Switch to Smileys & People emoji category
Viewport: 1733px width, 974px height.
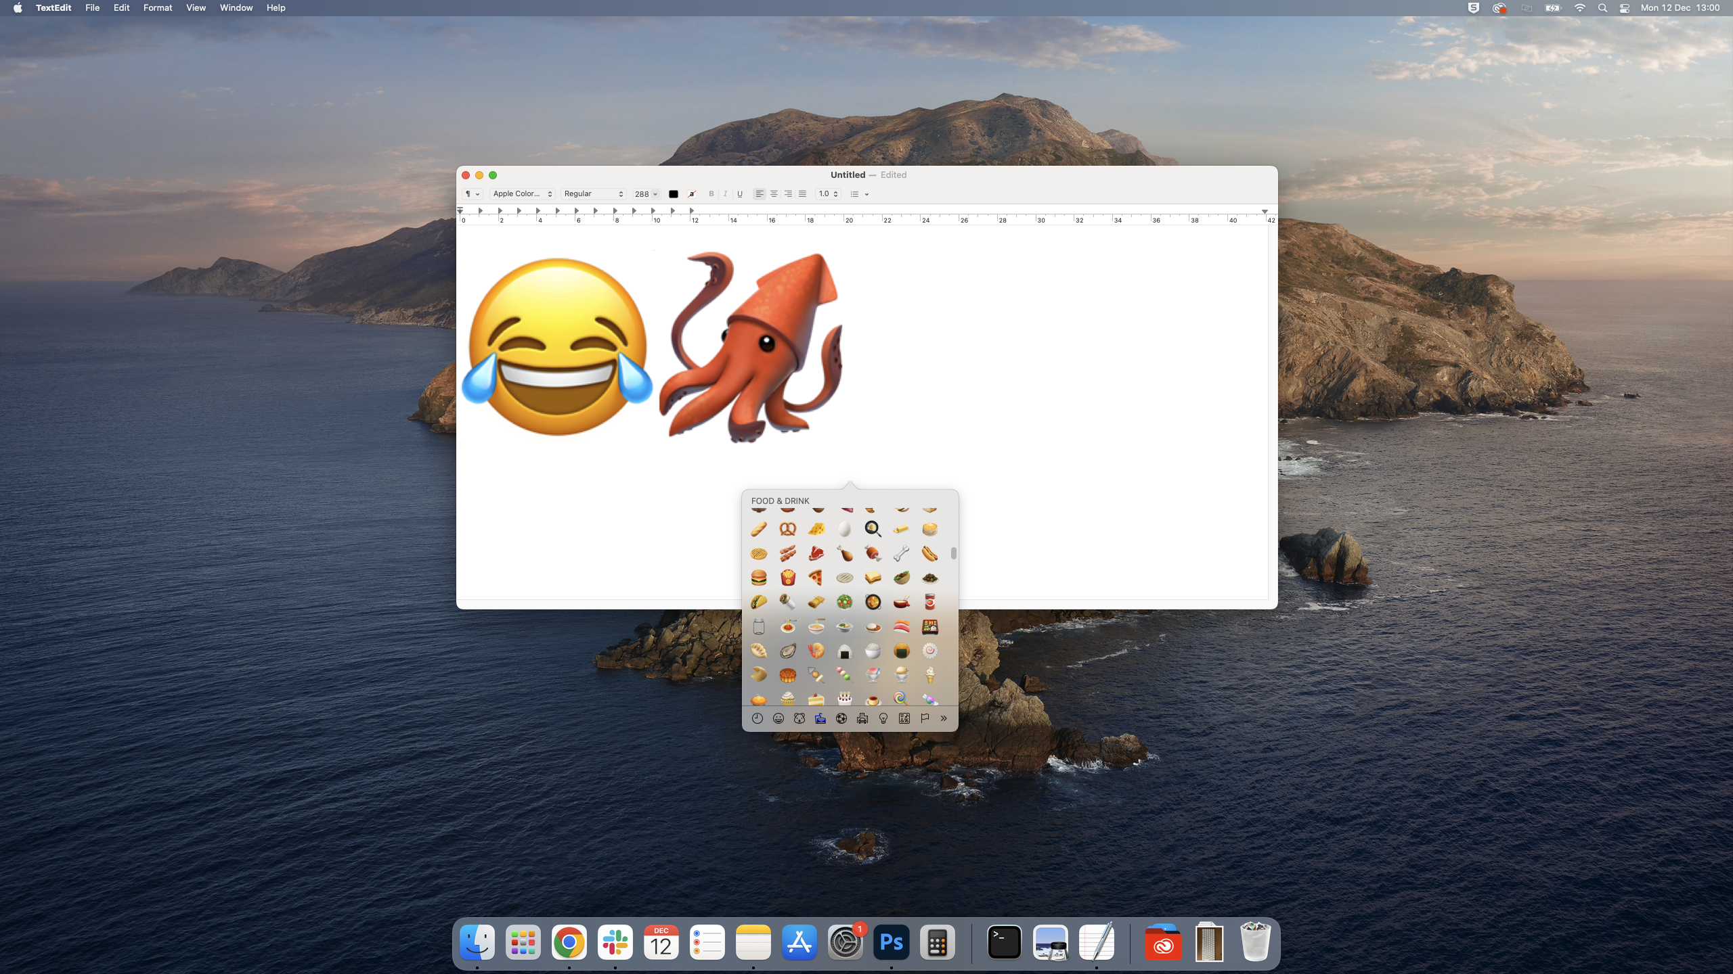point(778,718)
